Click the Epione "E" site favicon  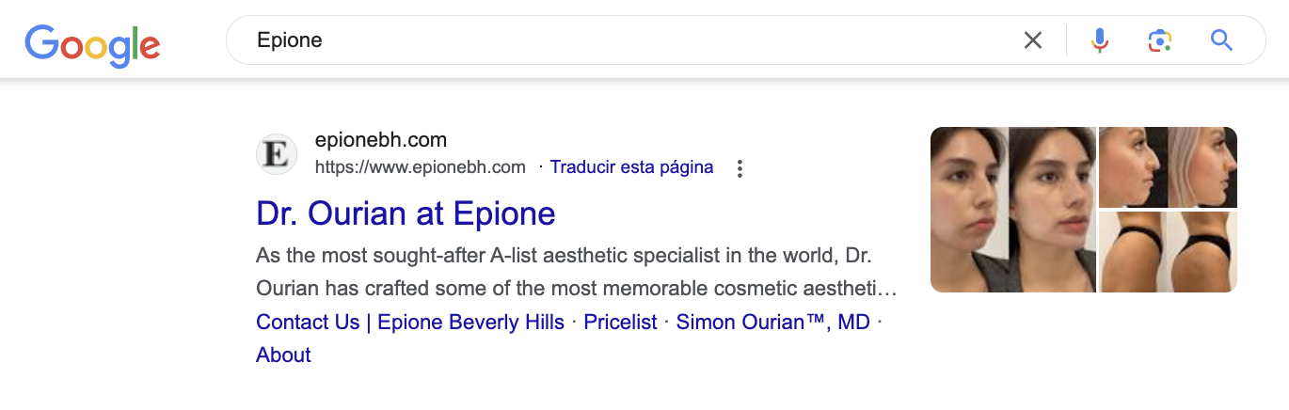pos(277,154)
